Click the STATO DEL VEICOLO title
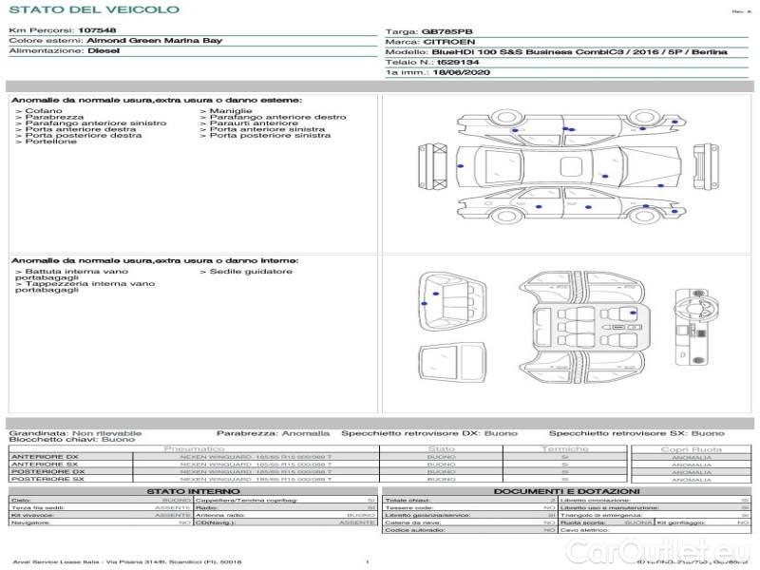The image size is (760, 570). [93, 9]
